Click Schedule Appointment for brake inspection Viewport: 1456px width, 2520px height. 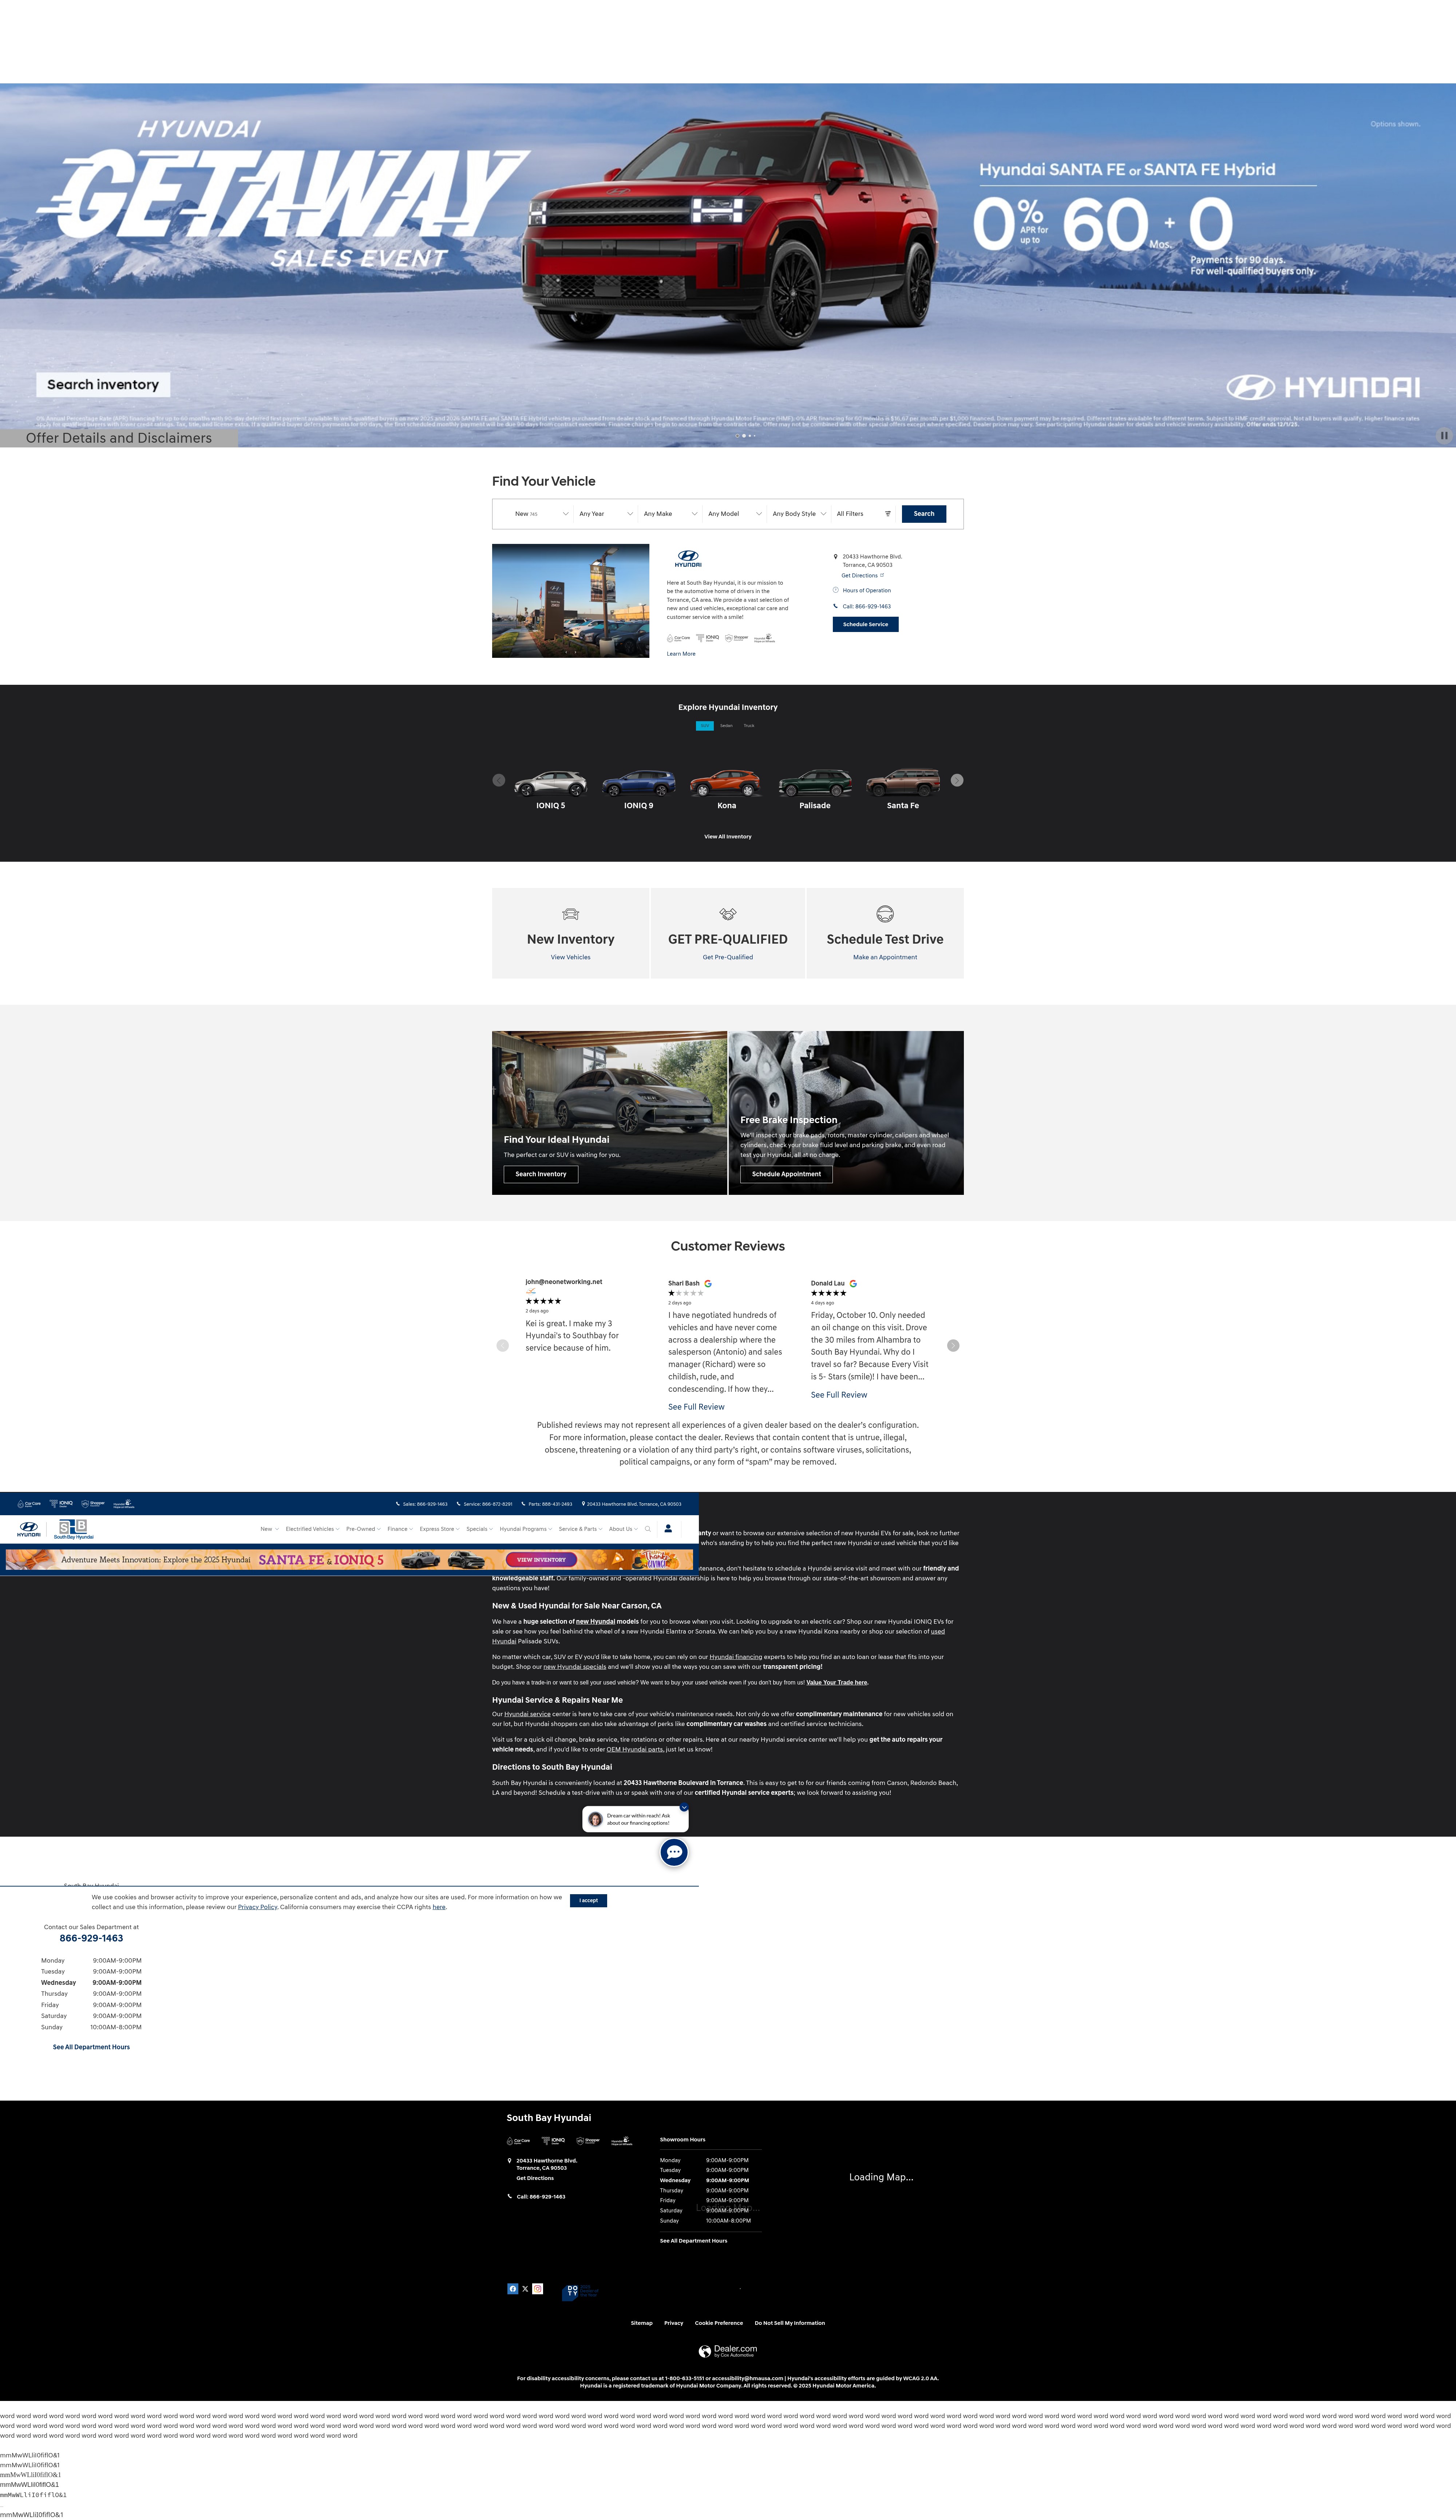tap(786, 1174)
